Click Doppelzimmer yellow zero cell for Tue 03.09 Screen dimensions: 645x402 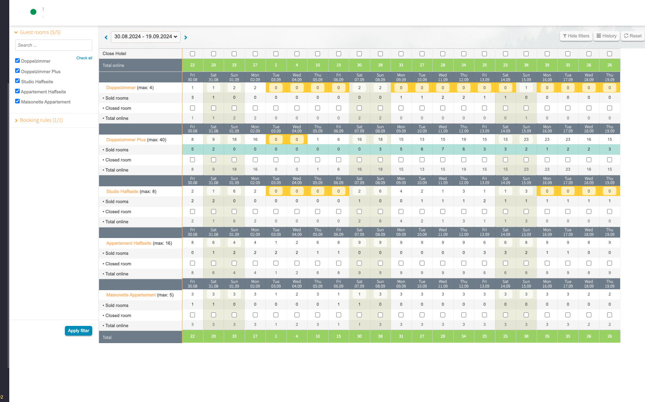[276, 88]
